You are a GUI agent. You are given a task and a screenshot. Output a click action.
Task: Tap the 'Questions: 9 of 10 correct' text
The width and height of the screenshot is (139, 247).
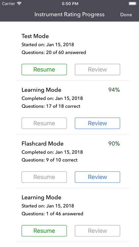[x=49, y=160]
